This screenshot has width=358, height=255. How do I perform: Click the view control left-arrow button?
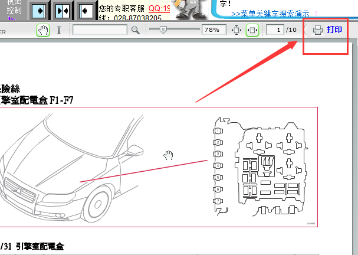click(86, 11)
